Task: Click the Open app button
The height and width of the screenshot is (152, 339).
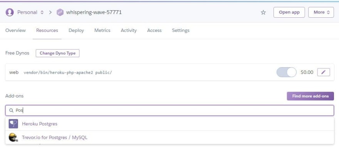Action: click(289, 12)
